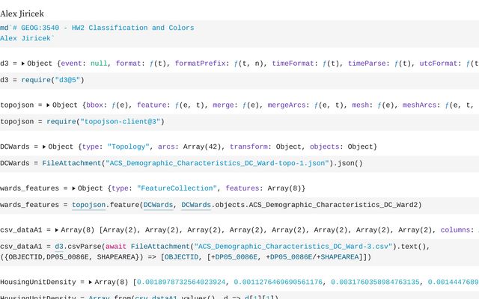Image resolution: width=479 pixels, height=299 pixels.
Task: Click underlined topojson reference in wards_features code
Action: [90, 204]
